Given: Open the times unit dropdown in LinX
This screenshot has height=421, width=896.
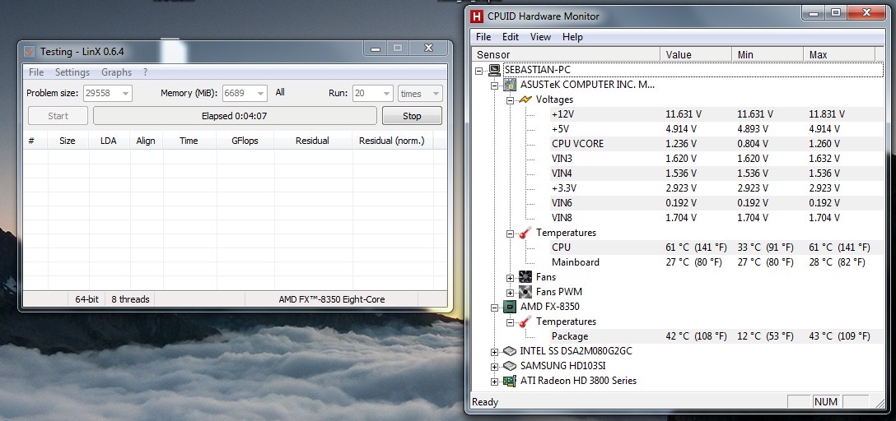Looking at the screenshot, I should click(436, 94).
